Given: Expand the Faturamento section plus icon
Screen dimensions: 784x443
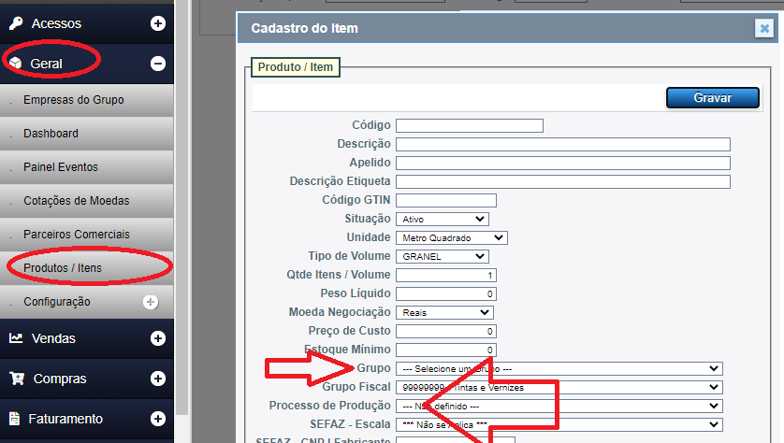Looking at the screenshot, I should click(158, 419).
